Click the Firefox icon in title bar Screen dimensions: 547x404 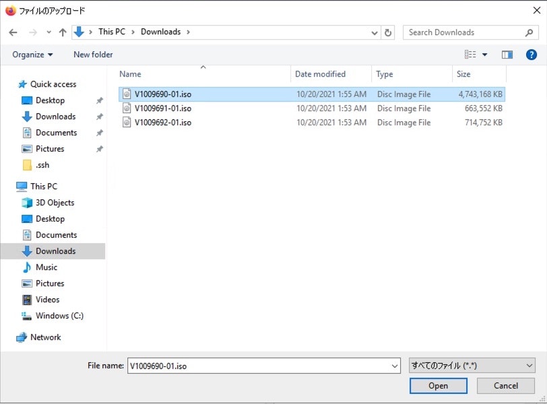[11, 11]
